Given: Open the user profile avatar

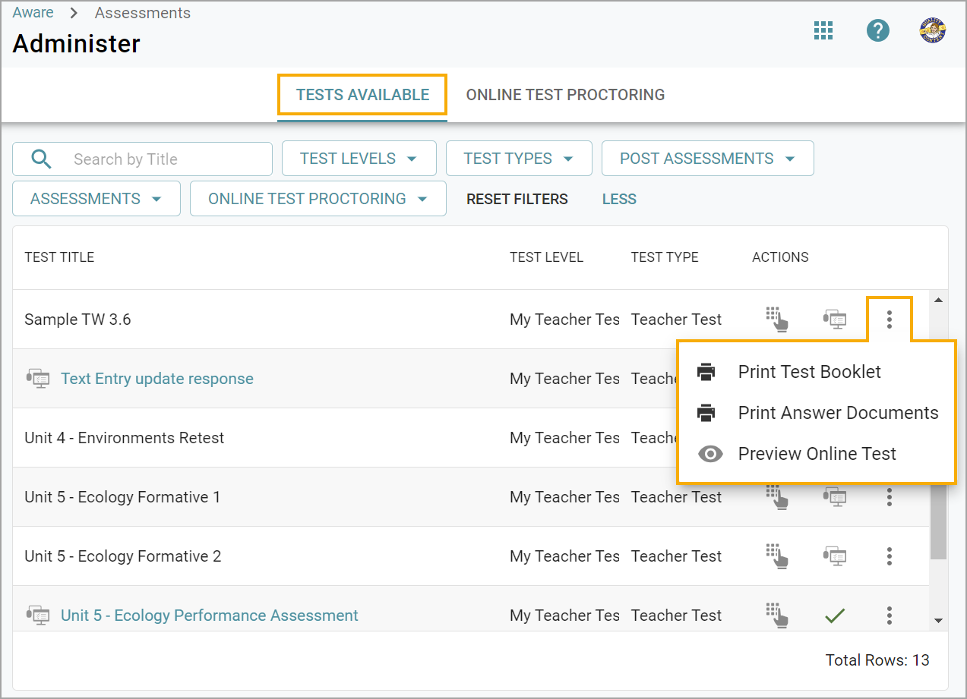Looking at the screenshot, I should [x=932, y=31].
